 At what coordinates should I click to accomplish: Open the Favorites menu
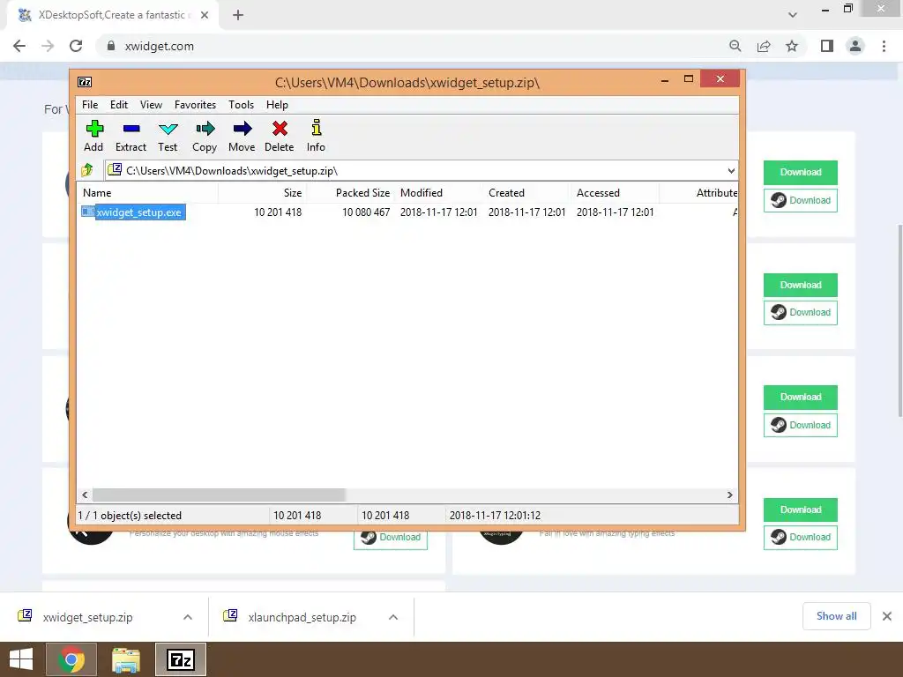click(x=195, y=105)
